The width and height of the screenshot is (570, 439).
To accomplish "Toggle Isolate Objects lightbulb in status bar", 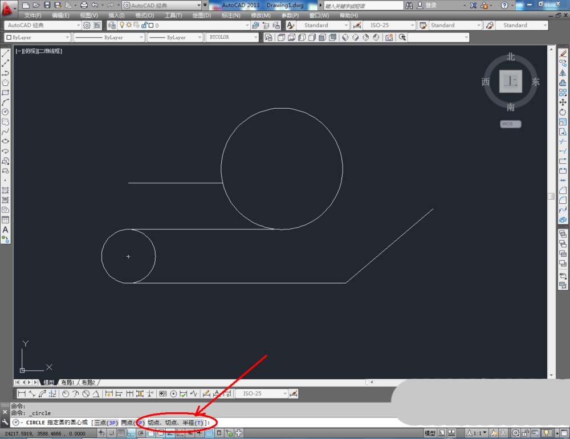I will [545, 433].
